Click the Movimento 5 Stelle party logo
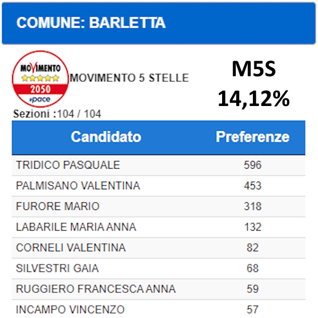This screenshot has width=318, height=318. (40, 79)
